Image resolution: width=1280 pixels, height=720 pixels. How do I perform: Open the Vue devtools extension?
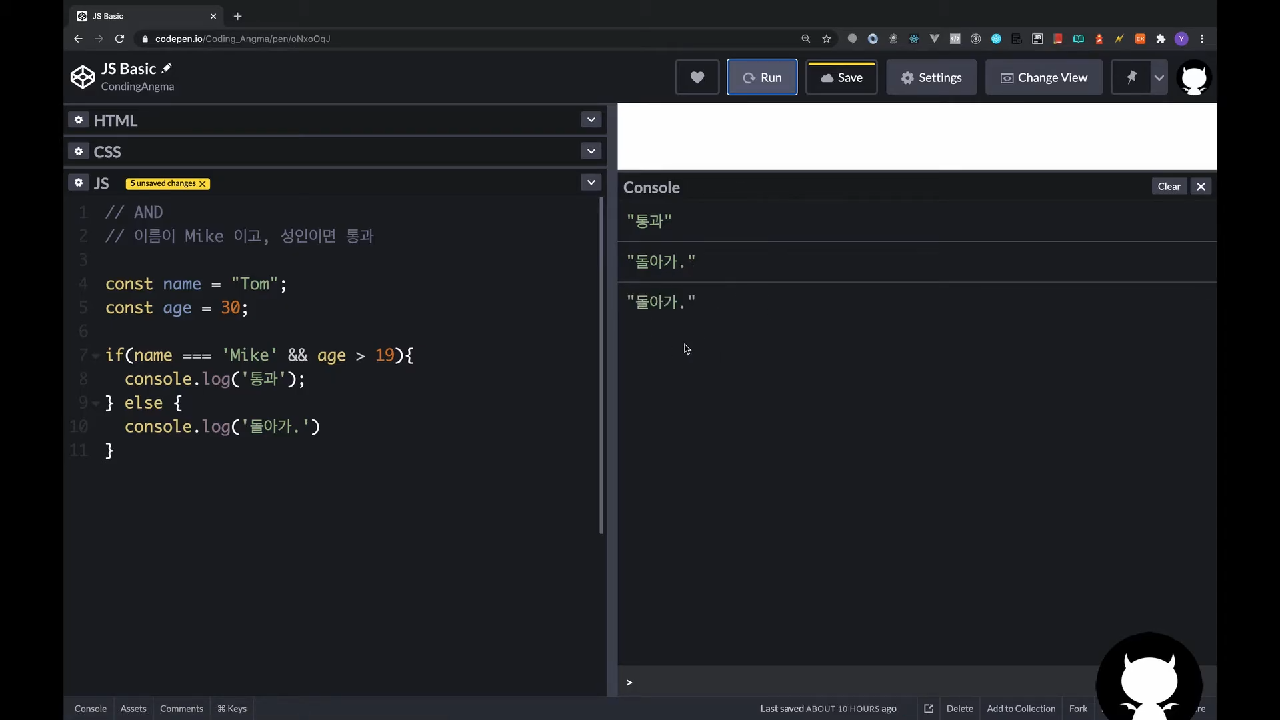[x=935, y=39]
